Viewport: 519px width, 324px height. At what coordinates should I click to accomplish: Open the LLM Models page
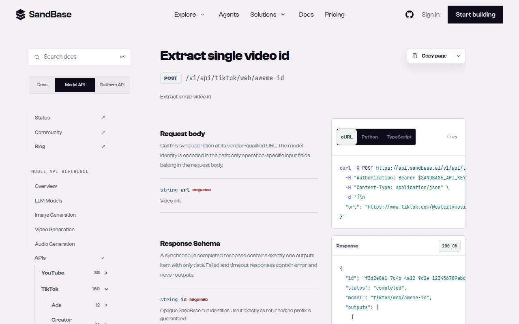point(48,201)
